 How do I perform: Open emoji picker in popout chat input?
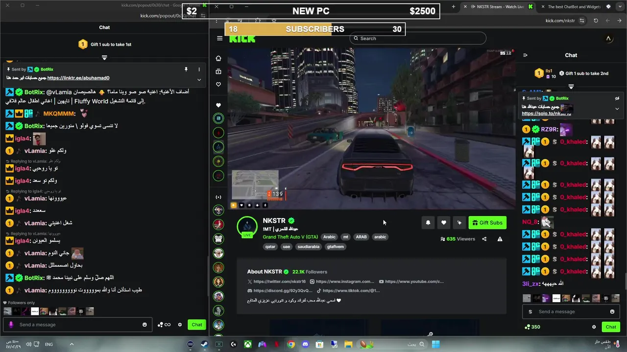tap(145, 325)
